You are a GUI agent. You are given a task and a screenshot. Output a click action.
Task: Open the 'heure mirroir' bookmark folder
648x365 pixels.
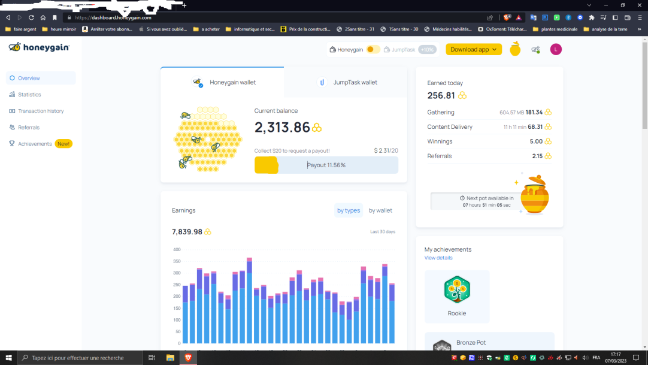click(x=59, y=29)
